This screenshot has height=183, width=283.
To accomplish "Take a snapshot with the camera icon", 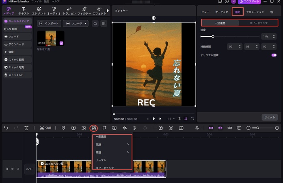I will [x=179, y=119].
